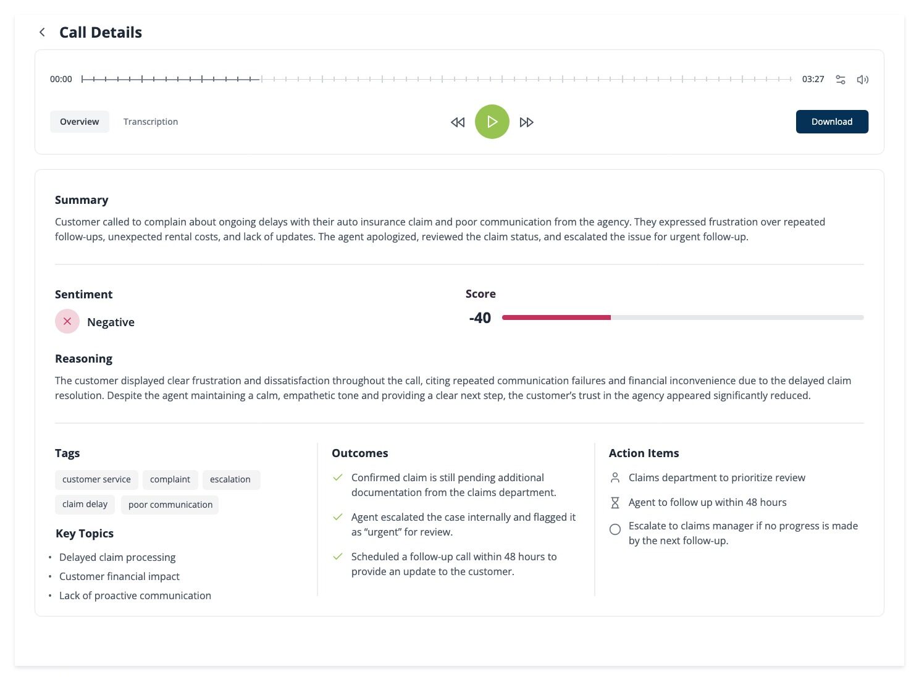This screenshot has height=677, width=919.
Task: Click the hourglass icon for agent follow-up
Action: tap(615, 503)
